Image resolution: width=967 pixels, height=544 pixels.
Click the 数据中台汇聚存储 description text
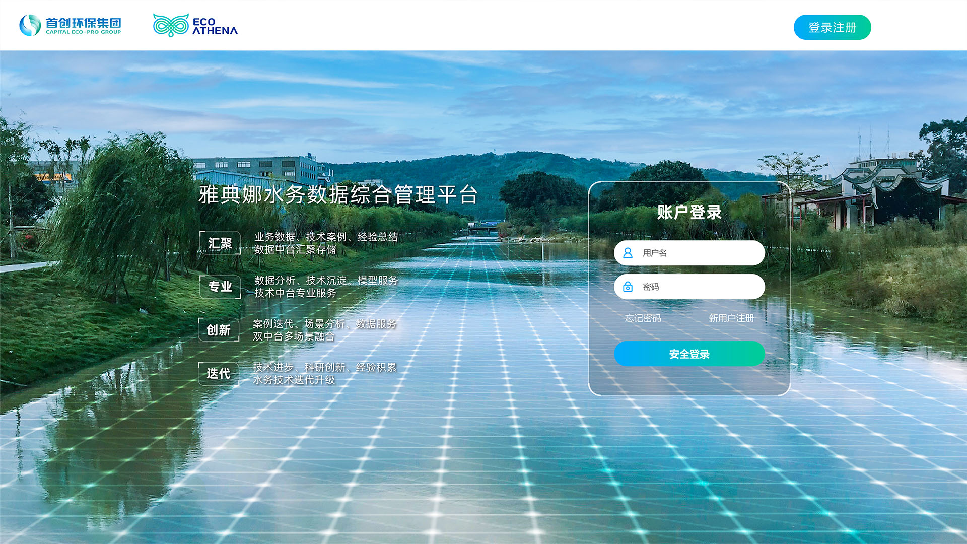295,250
